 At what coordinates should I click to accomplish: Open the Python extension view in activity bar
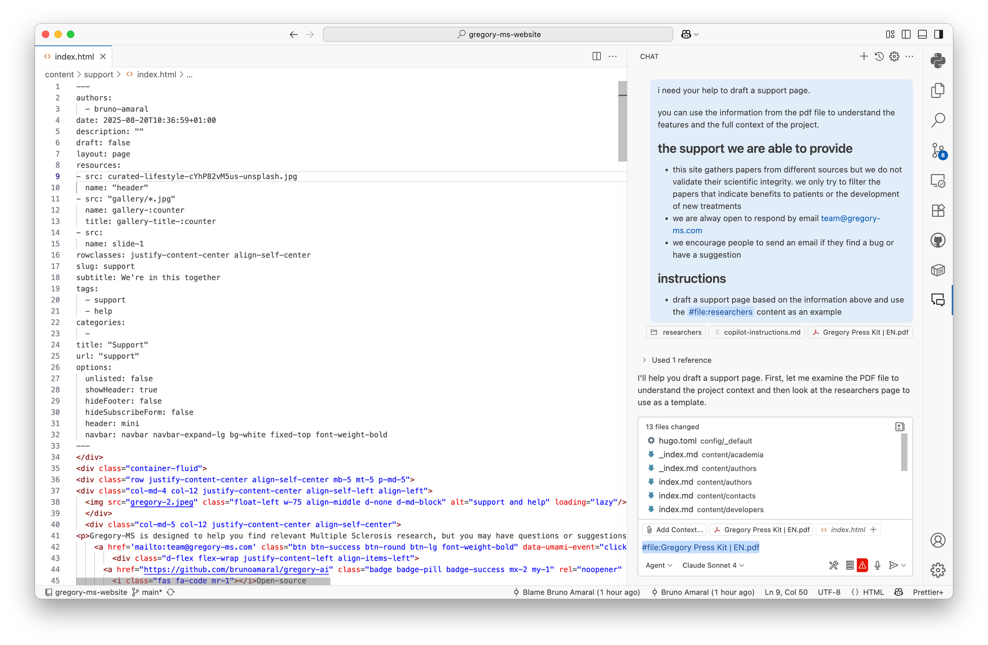point(938,61)
